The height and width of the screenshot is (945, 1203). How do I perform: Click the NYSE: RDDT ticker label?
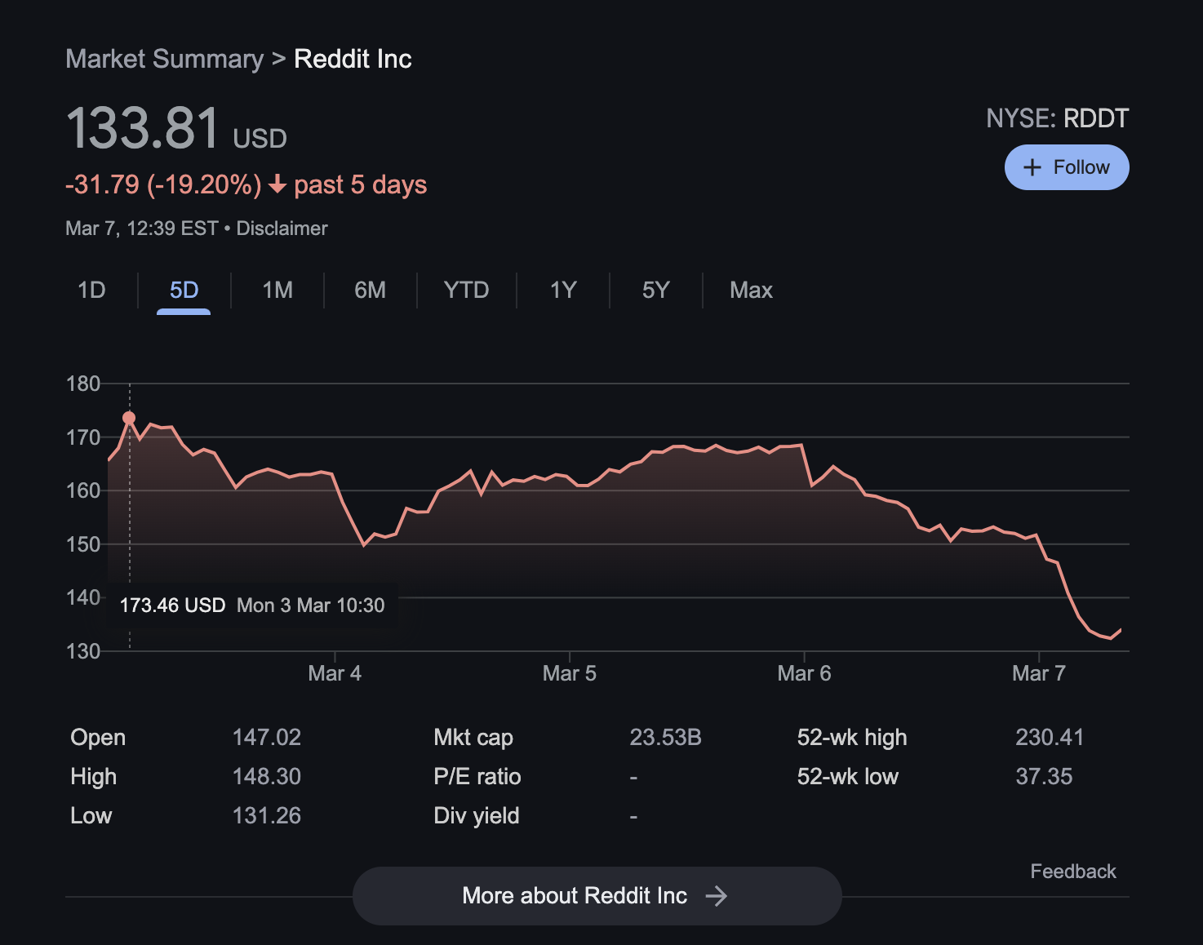tap(1058, 118)
